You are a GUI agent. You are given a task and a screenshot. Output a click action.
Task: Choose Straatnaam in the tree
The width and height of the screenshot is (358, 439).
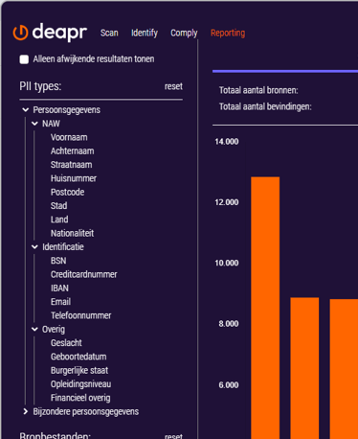(71, 165)
